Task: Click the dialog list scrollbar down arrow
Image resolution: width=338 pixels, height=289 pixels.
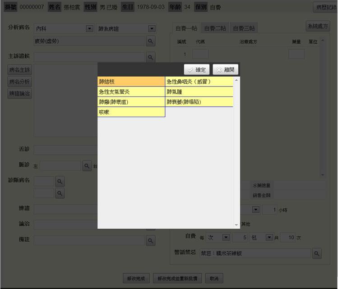Action: (236, 225)
